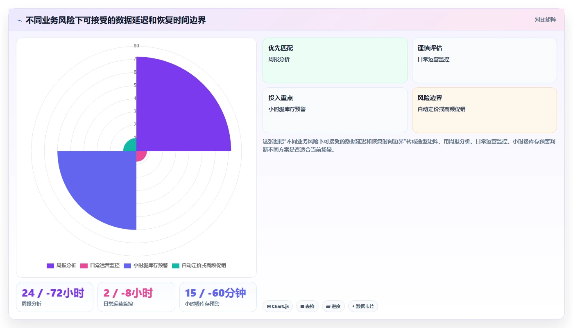Open the 投入重点 matrix card
Screen dimensions: 573x328
click(x=335, y=110)
